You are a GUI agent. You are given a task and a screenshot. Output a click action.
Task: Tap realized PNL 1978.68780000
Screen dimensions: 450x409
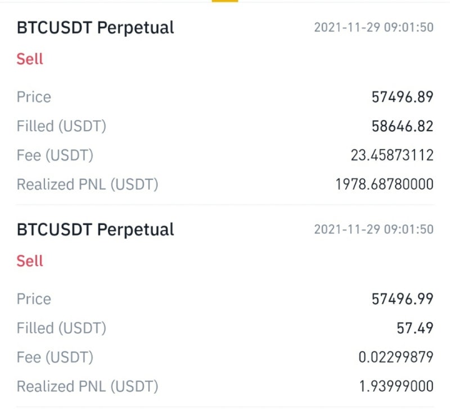click(x=385, y=184)
